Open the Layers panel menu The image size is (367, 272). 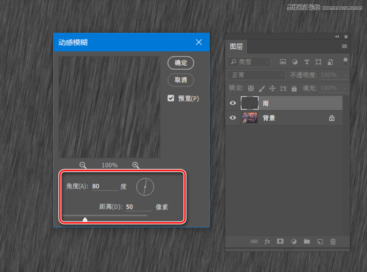coord(344,46)
